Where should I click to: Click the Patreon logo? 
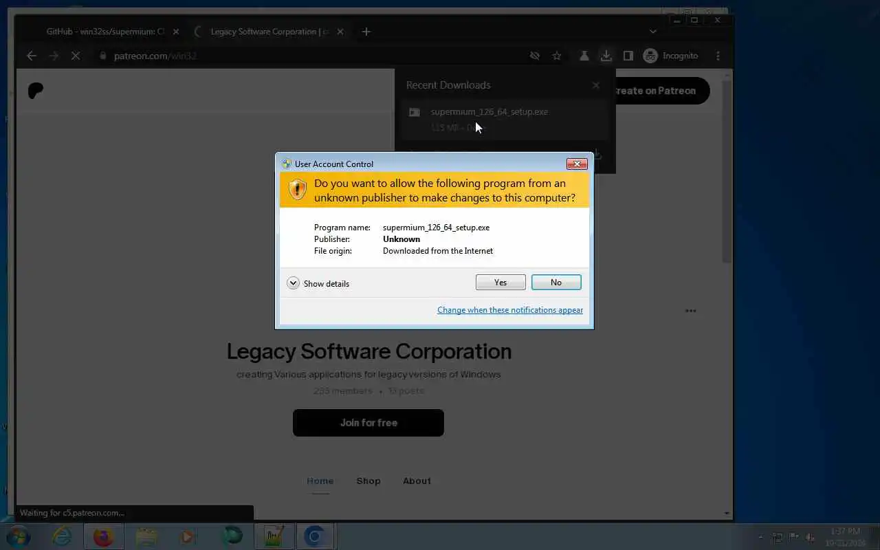click(36, 91)
